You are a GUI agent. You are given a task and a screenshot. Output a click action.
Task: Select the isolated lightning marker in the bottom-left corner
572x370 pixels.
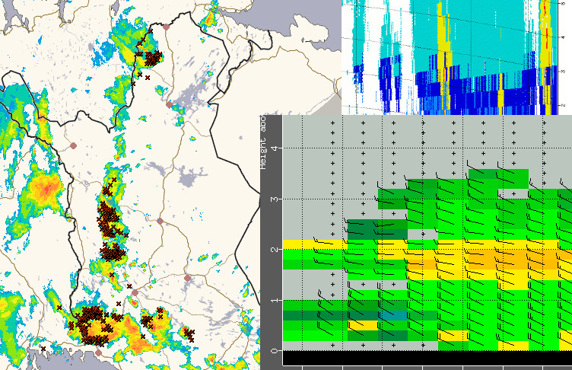coord(43,349)
